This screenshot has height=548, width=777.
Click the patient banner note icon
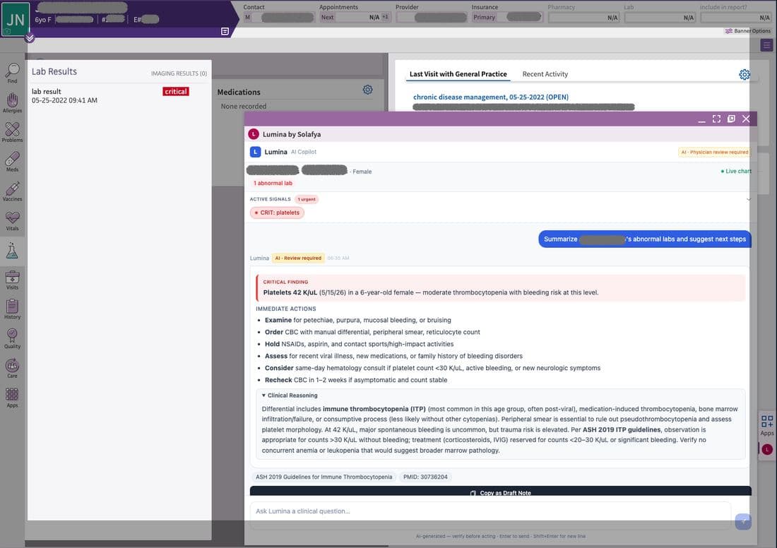(225, 31)
